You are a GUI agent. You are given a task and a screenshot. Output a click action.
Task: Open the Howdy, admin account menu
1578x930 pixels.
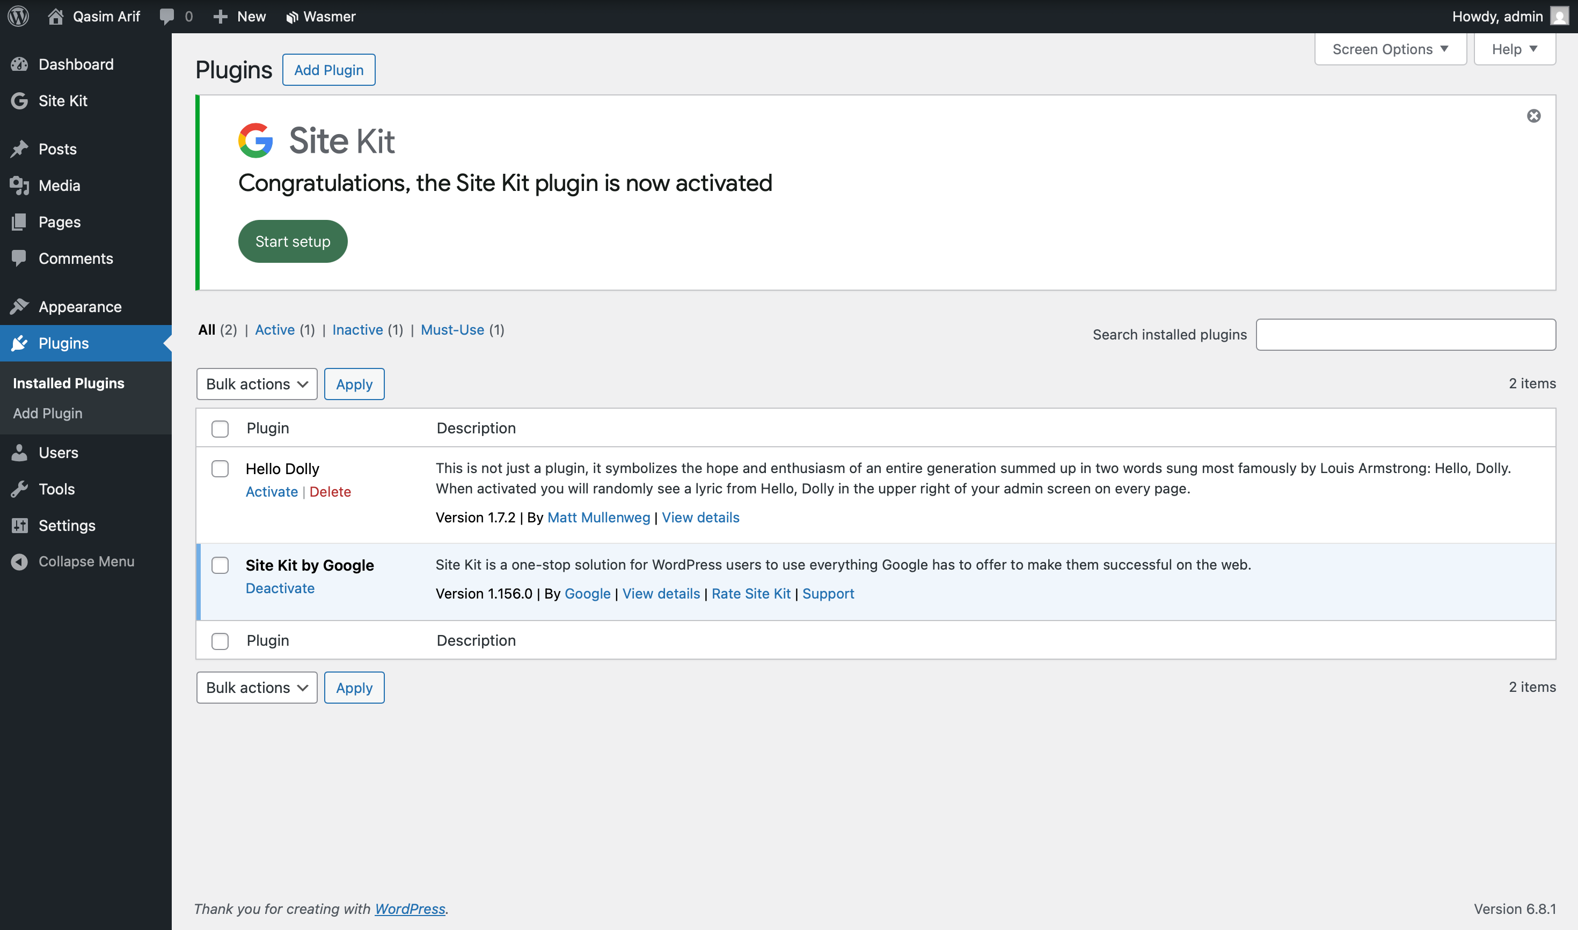pyautogui.click(x=1510, y=16)
